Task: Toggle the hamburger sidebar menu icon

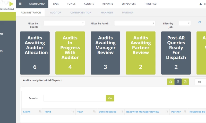Action: click(20, 4)
